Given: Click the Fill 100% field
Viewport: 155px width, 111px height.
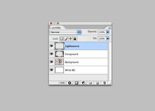Looking at the screenshot, I should point(102,39).
